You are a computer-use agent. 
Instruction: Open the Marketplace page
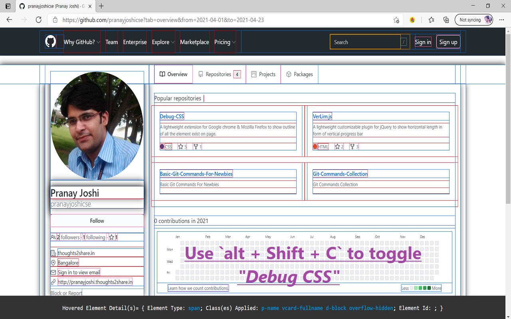click(x=194, y=42)
